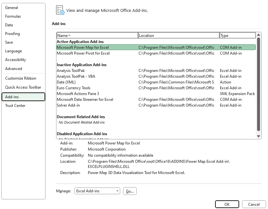The image size is (268, 209).
Task: Select the Solver Add-in row
Action: click(x=156, y=105)
